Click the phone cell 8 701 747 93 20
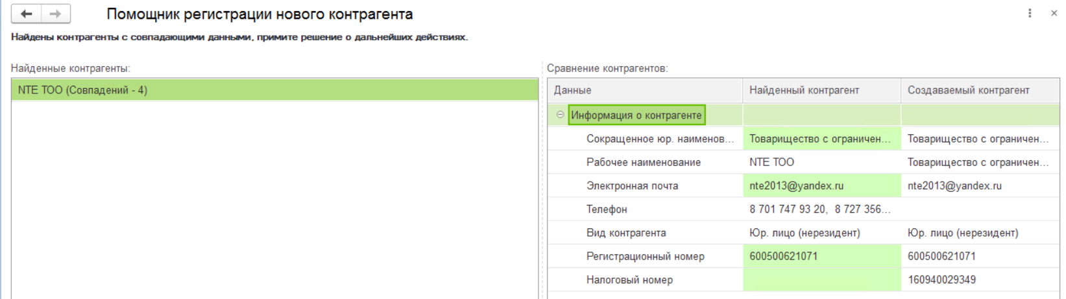 coord(822,209)
